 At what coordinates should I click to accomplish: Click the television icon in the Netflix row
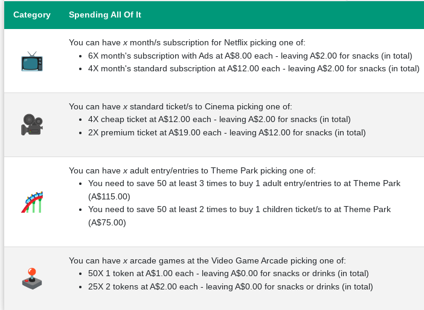coord(31,61)
